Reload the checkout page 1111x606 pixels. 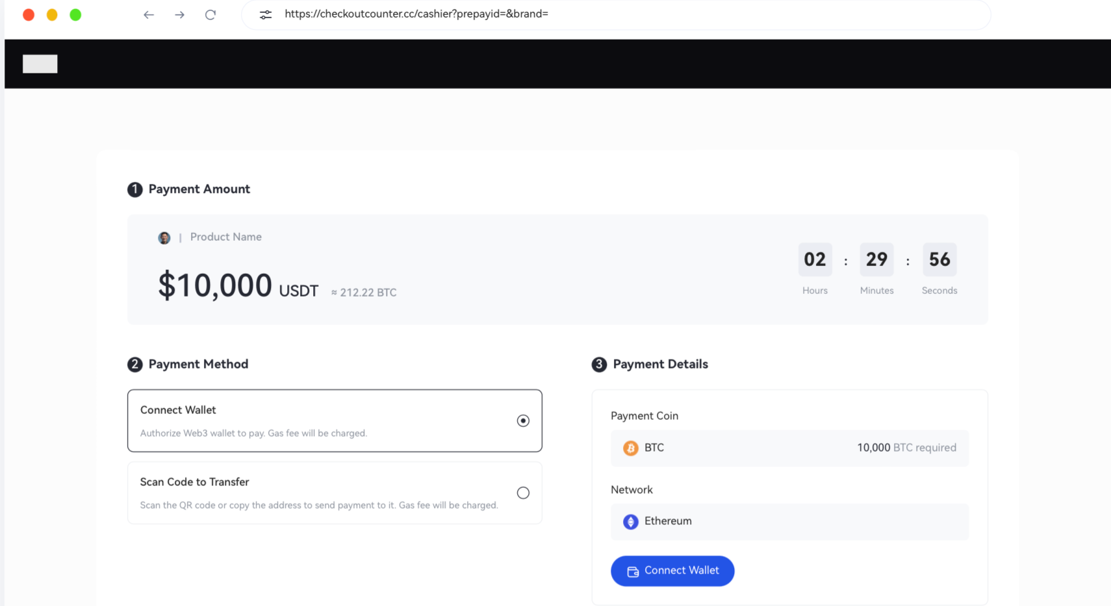211,15
